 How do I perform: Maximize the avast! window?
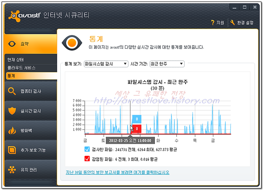click(244, 7)
